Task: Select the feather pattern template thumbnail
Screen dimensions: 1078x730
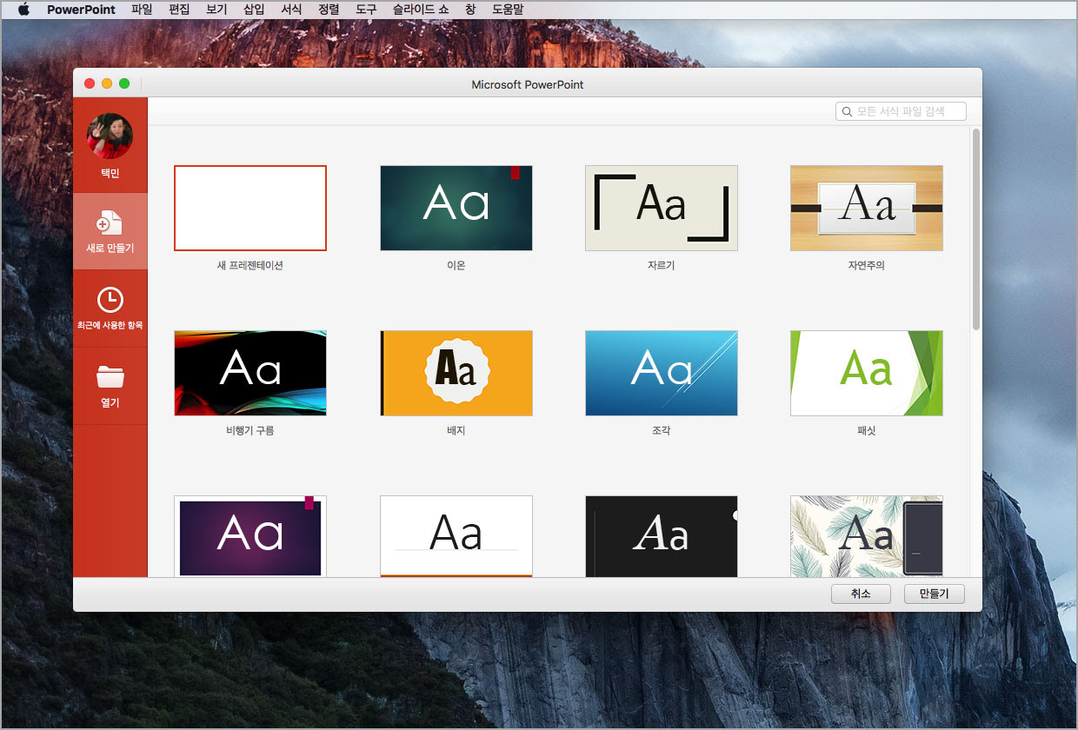Action: [x=867, y=535]
